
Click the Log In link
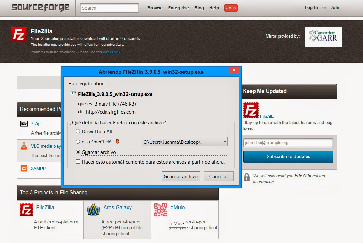[311, 8]
